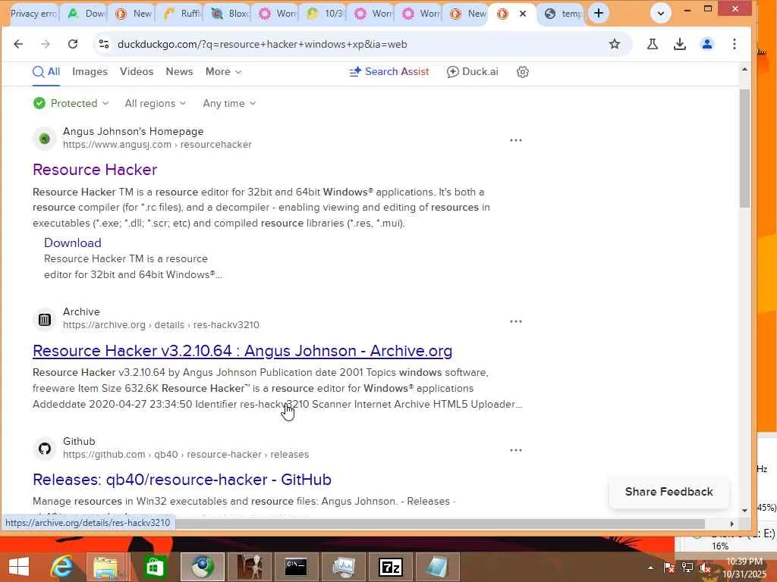The height and width of the screenshot is (582, 777).
Task: Open the Resource Hacker result link
Action: 95,170
